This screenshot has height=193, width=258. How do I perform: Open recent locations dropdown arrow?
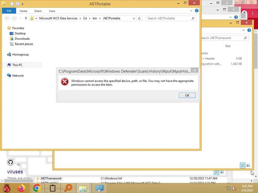(20, 18)
